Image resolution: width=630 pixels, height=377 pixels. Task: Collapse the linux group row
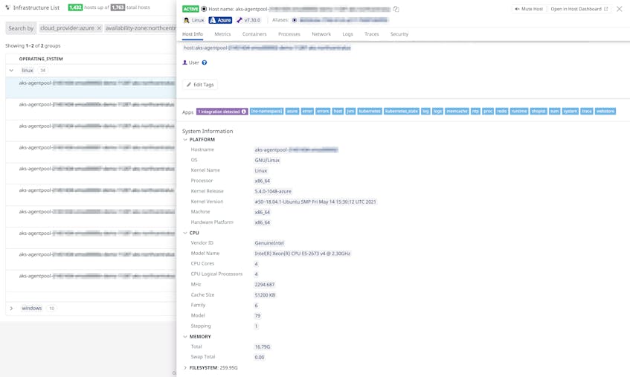11,70
